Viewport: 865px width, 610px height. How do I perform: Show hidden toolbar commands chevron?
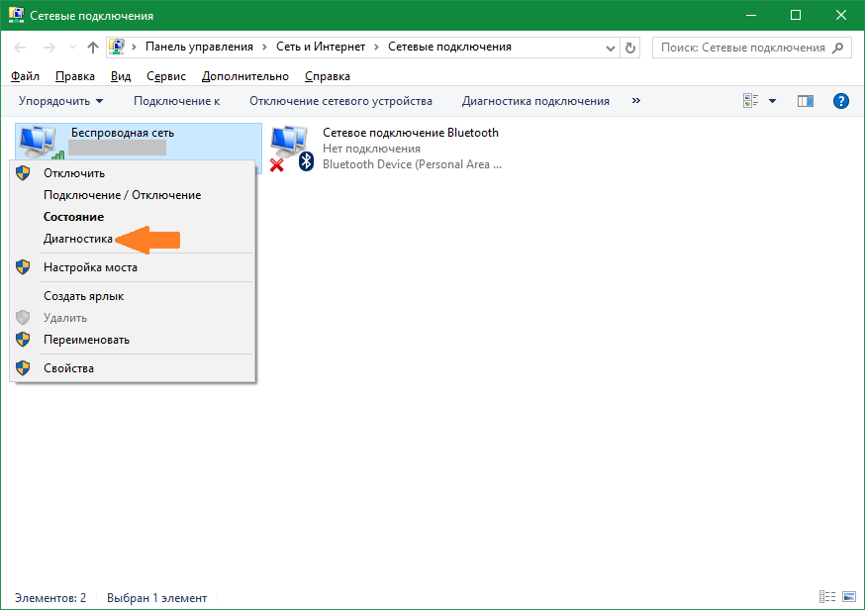click(x=635, y=101)
